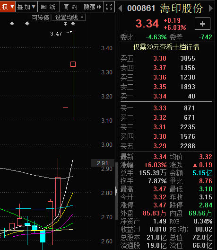Click 卖五 volume 3855

pos(188,58)
